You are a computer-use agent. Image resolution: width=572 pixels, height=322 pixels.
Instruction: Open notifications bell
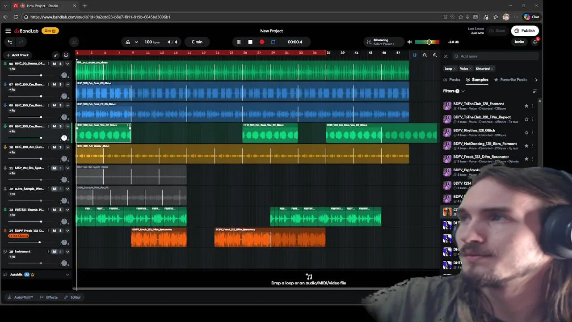pos(535,42)
